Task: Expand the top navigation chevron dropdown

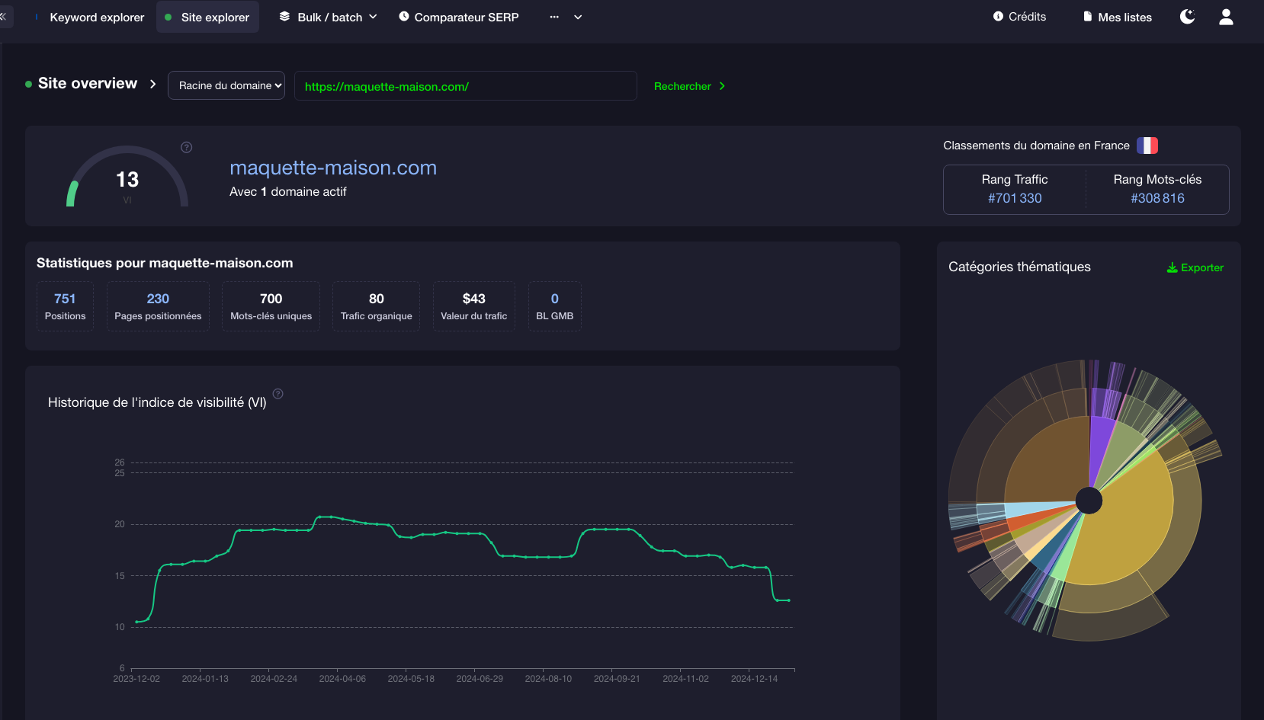Action: (578, 17)
